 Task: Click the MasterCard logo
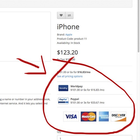coord(88,116)
